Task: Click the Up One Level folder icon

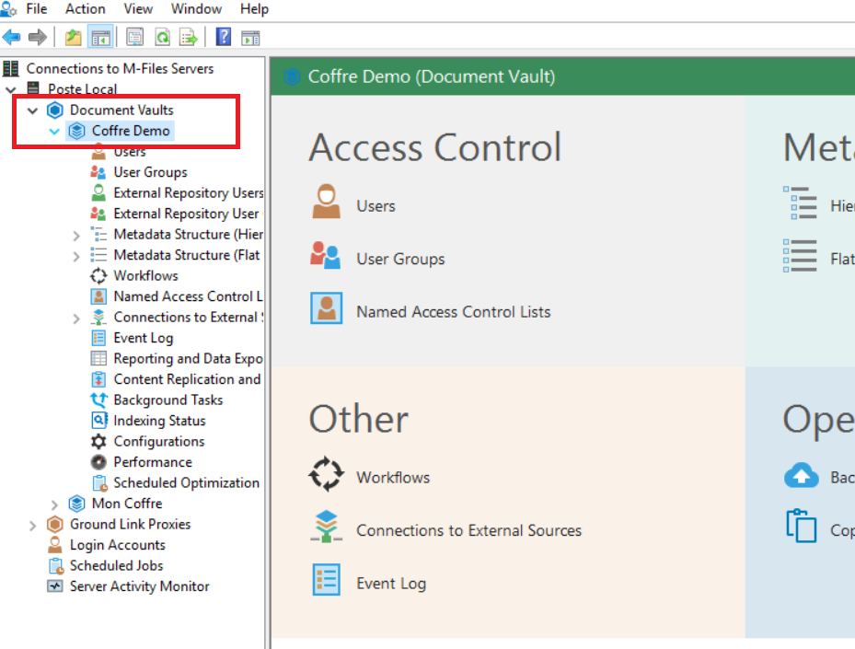Action: tap(73, 38)
